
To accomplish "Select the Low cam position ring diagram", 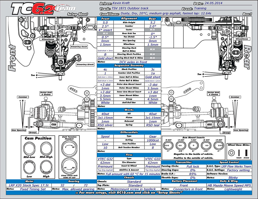I will point(29,167).
